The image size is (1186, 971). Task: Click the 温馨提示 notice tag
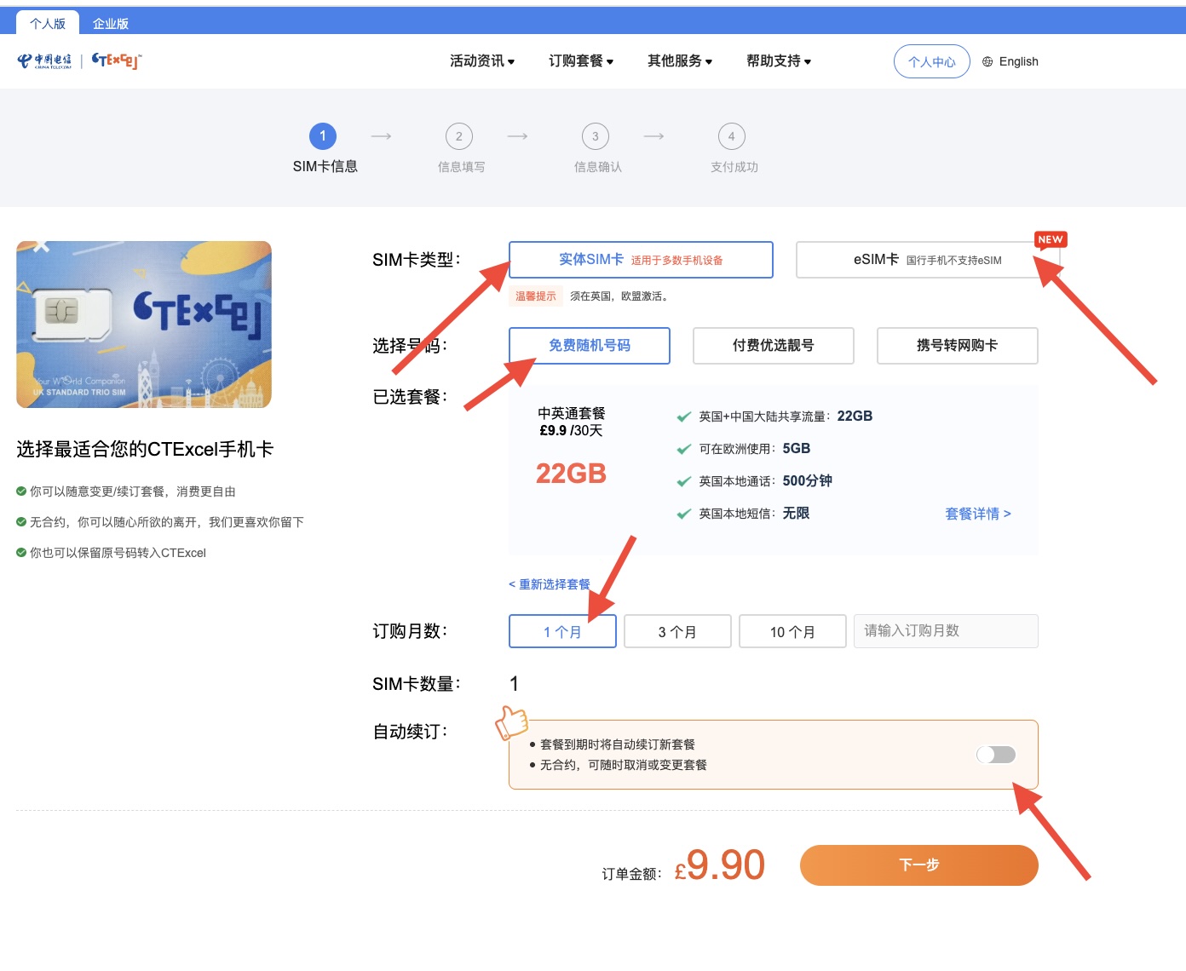pyautogui.click(x=536, y=296)
